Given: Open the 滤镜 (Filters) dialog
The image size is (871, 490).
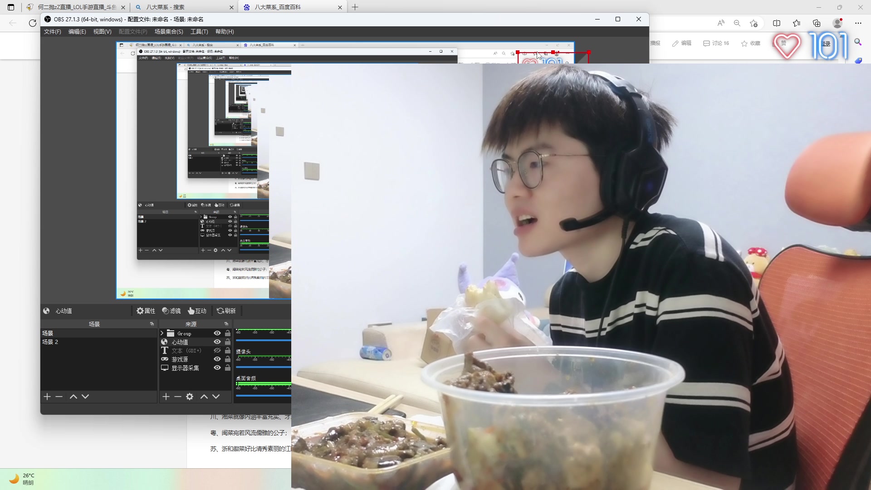Looking at the screenshot, I should [171, 311].
